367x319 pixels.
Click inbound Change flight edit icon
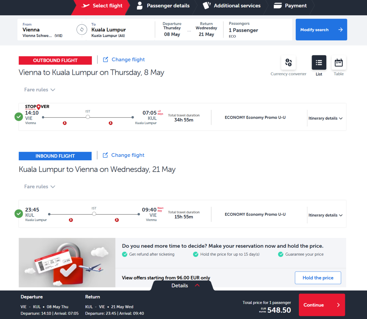click(105, 155)
